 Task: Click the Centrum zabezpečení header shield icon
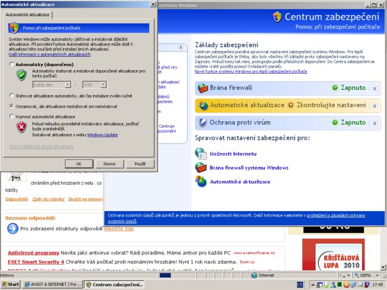[277, 17]
